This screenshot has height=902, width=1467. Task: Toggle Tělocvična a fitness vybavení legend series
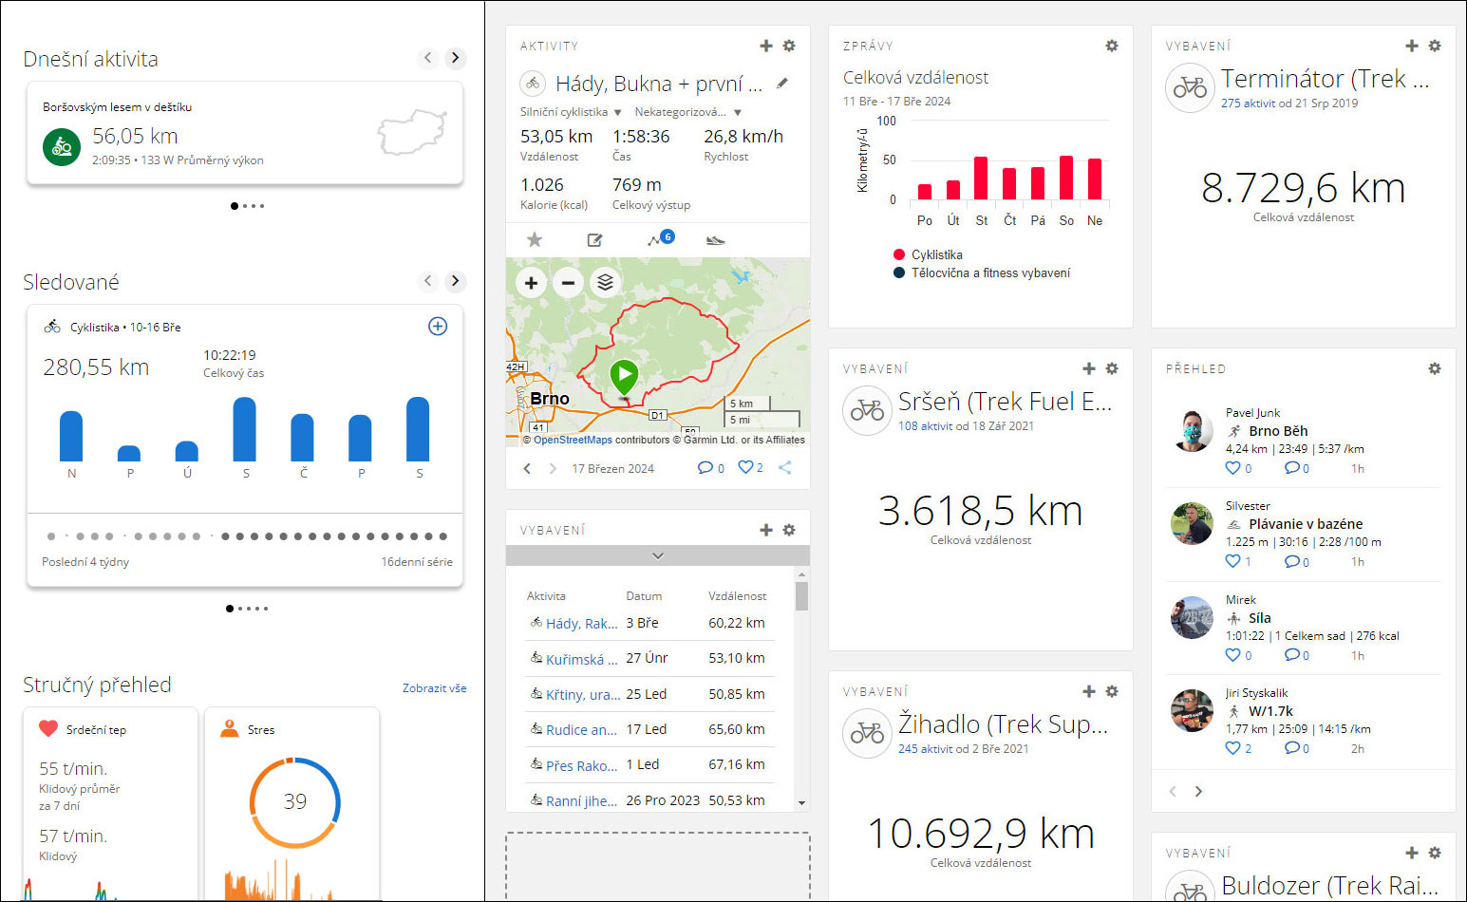tap(990, 272)
